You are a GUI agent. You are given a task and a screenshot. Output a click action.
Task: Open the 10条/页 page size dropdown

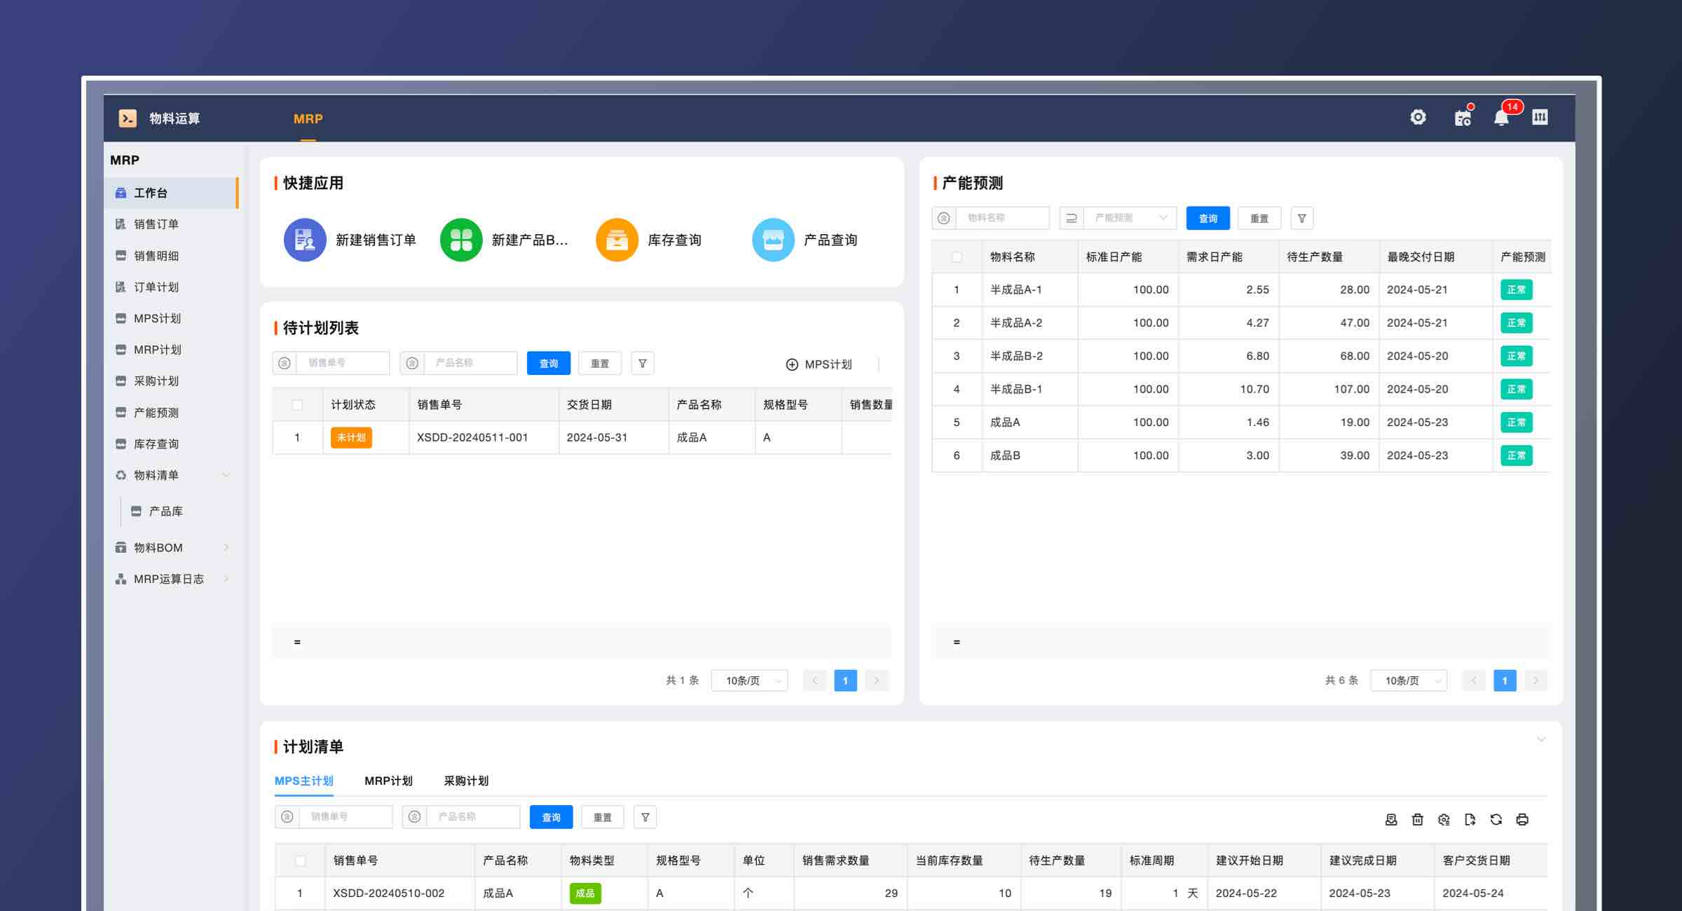748,680
